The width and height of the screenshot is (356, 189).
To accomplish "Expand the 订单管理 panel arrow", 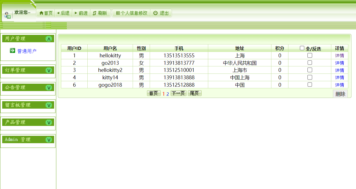I will point(49,70).
